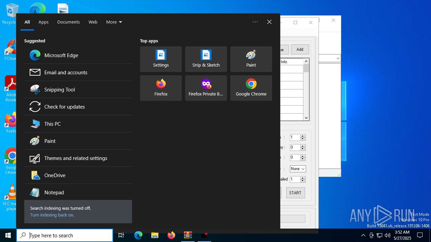Open search panel options ellipsis
This screenshot has height=242, width=431.
click(255, 22)
